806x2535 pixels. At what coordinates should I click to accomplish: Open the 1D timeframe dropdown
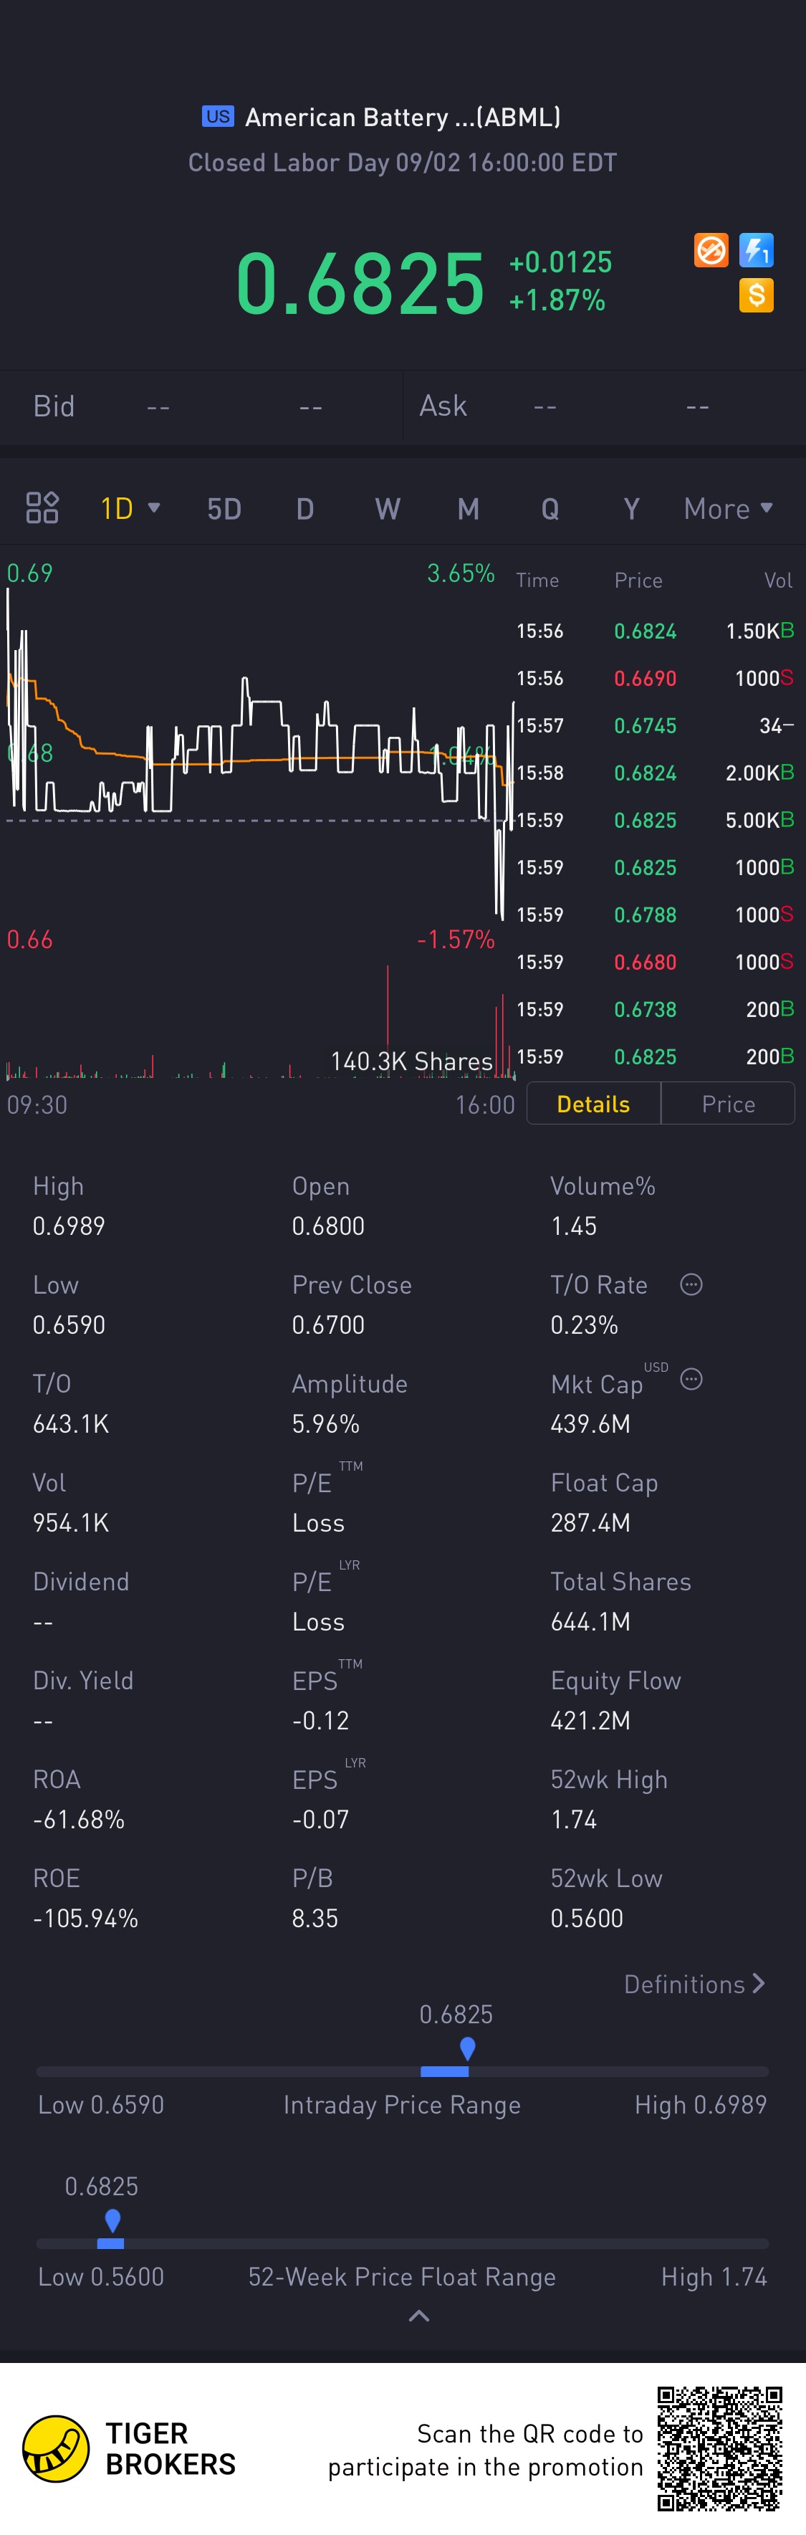130,507
